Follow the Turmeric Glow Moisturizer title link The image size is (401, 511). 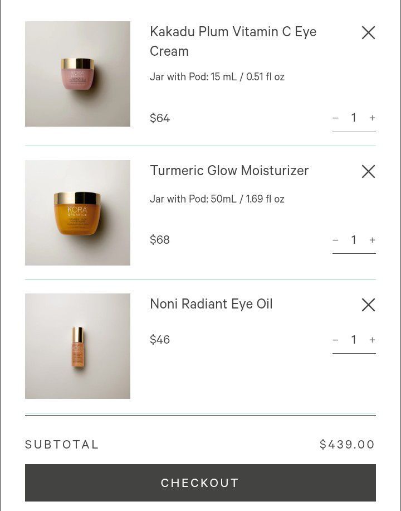229,171
